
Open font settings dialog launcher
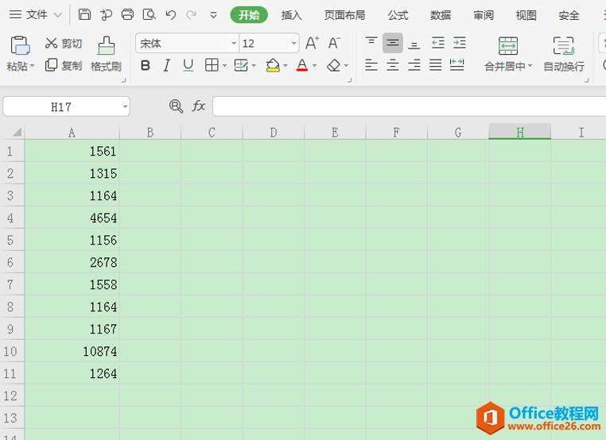[x=349, y=80]
